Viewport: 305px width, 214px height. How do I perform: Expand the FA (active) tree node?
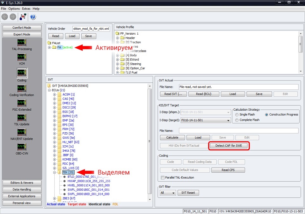[x=50, y=47]
